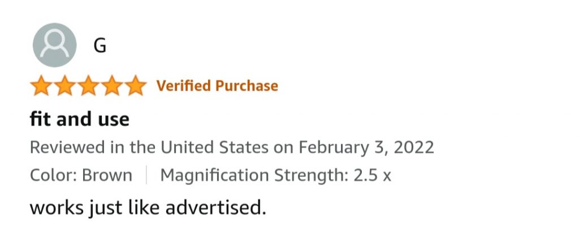Image resolution: width=579 pixels, height=238 pixels.
Task: Click the word 'Reviewed' in date line
Action: (x=67, y=148)
